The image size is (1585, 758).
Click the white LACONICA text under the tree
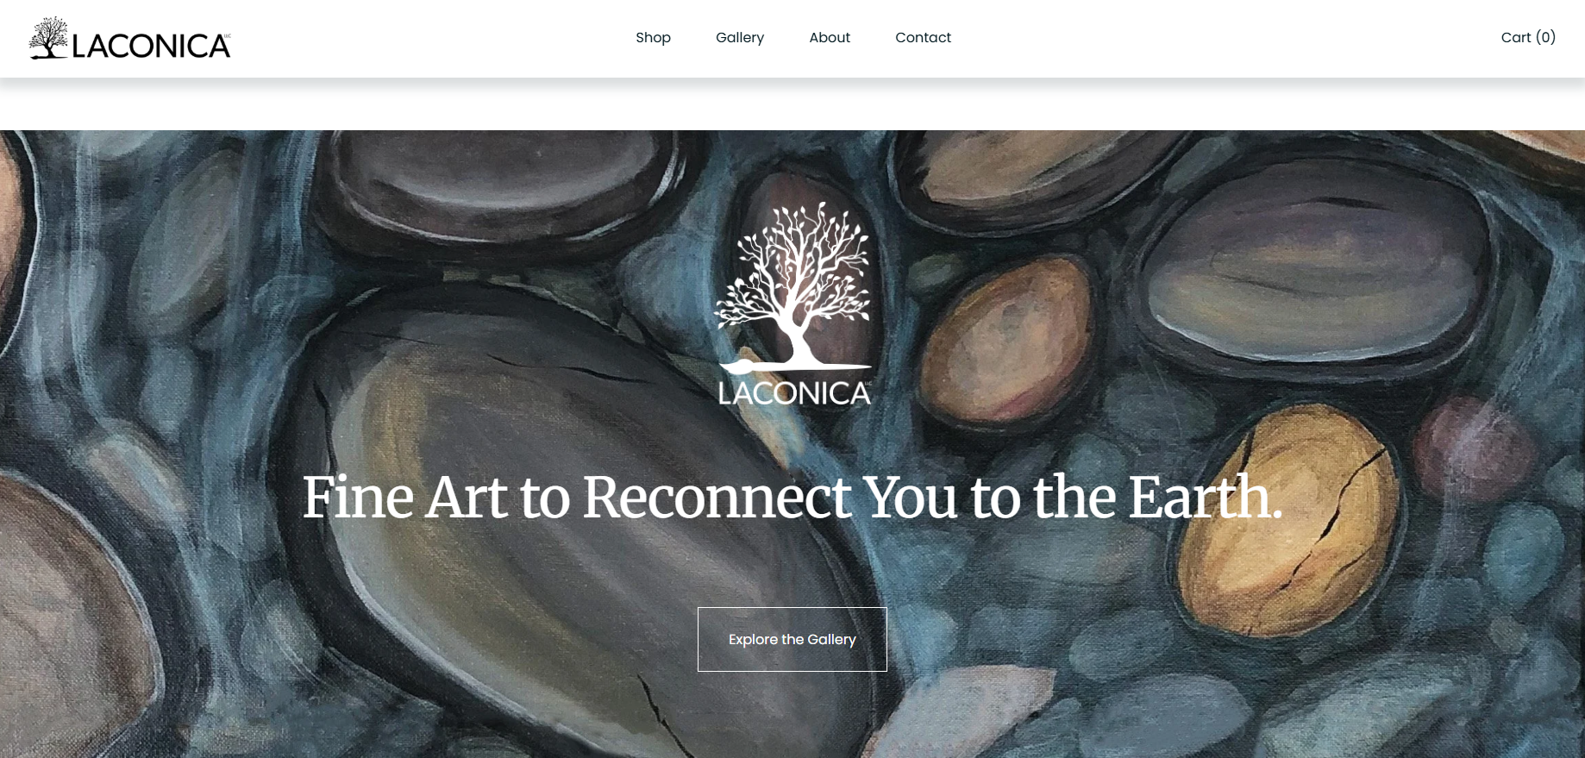tap(794, 393)
